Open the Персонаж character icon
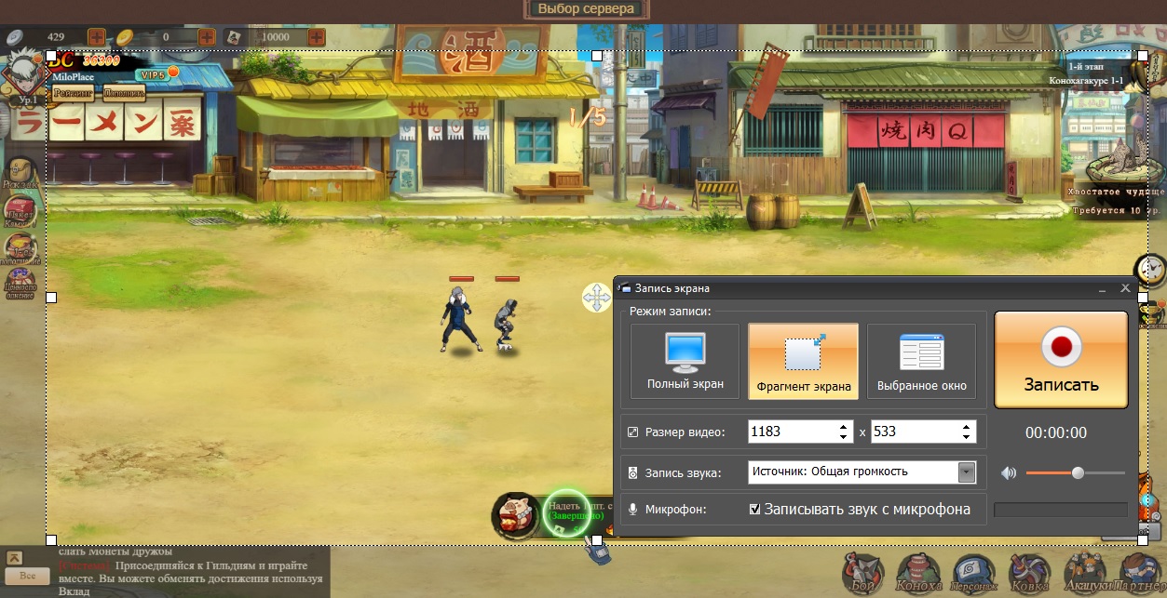Image resolution: width=1167 pixels, height=598 pixels. pyautogui.click(x=975, y=572)
